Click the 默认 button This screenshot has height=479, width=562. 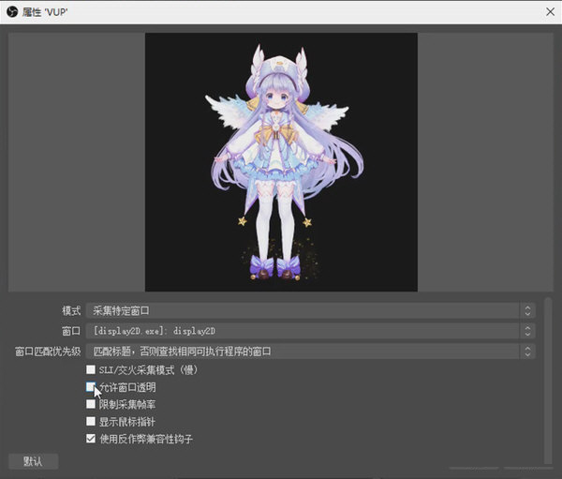click(34, 461)
